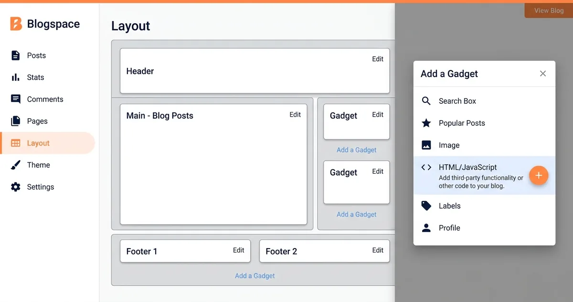Edit the Main - Blog Posts section

295,114
